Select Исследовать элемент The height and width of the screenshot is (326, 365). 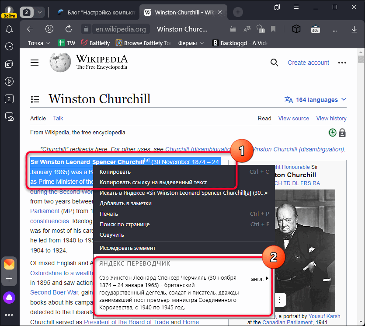184,248
